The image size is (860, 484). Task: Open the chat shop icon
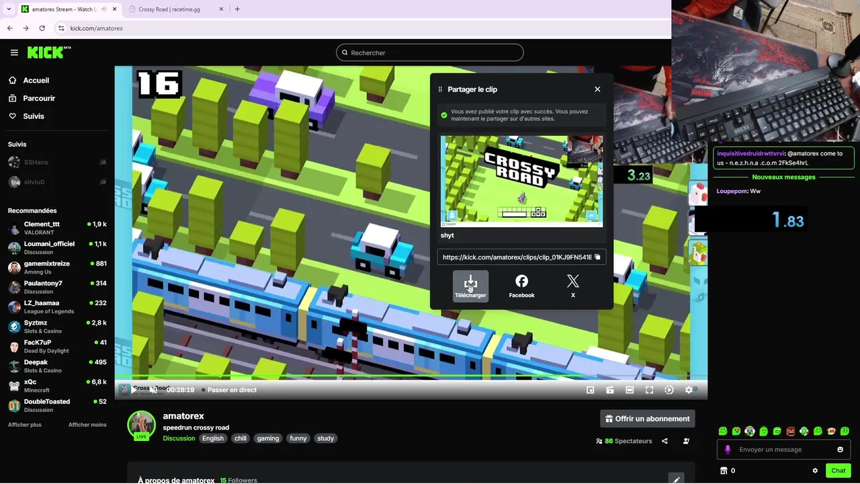click(x=724, y=471)
